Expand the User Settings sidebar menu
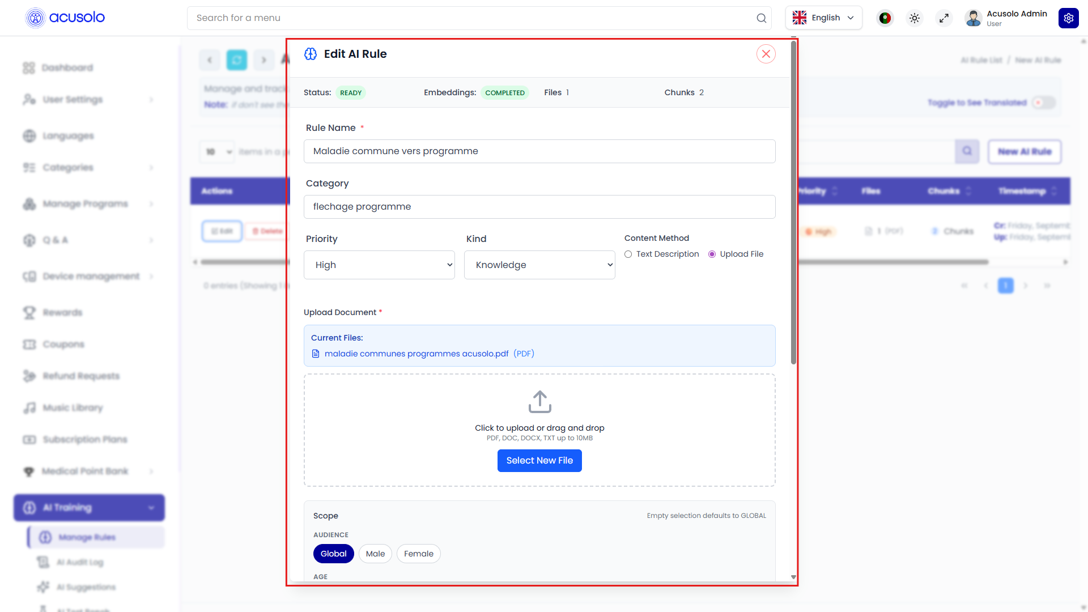This screenshot has height=612, width=1088. [89, 100]
